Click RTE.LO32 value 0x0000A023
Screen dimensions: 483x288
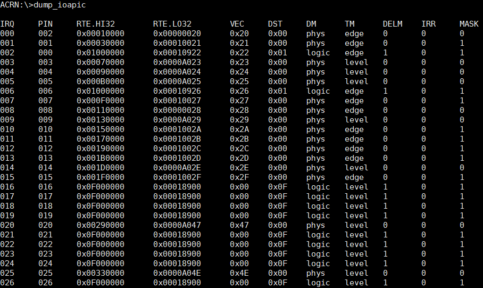177,62
